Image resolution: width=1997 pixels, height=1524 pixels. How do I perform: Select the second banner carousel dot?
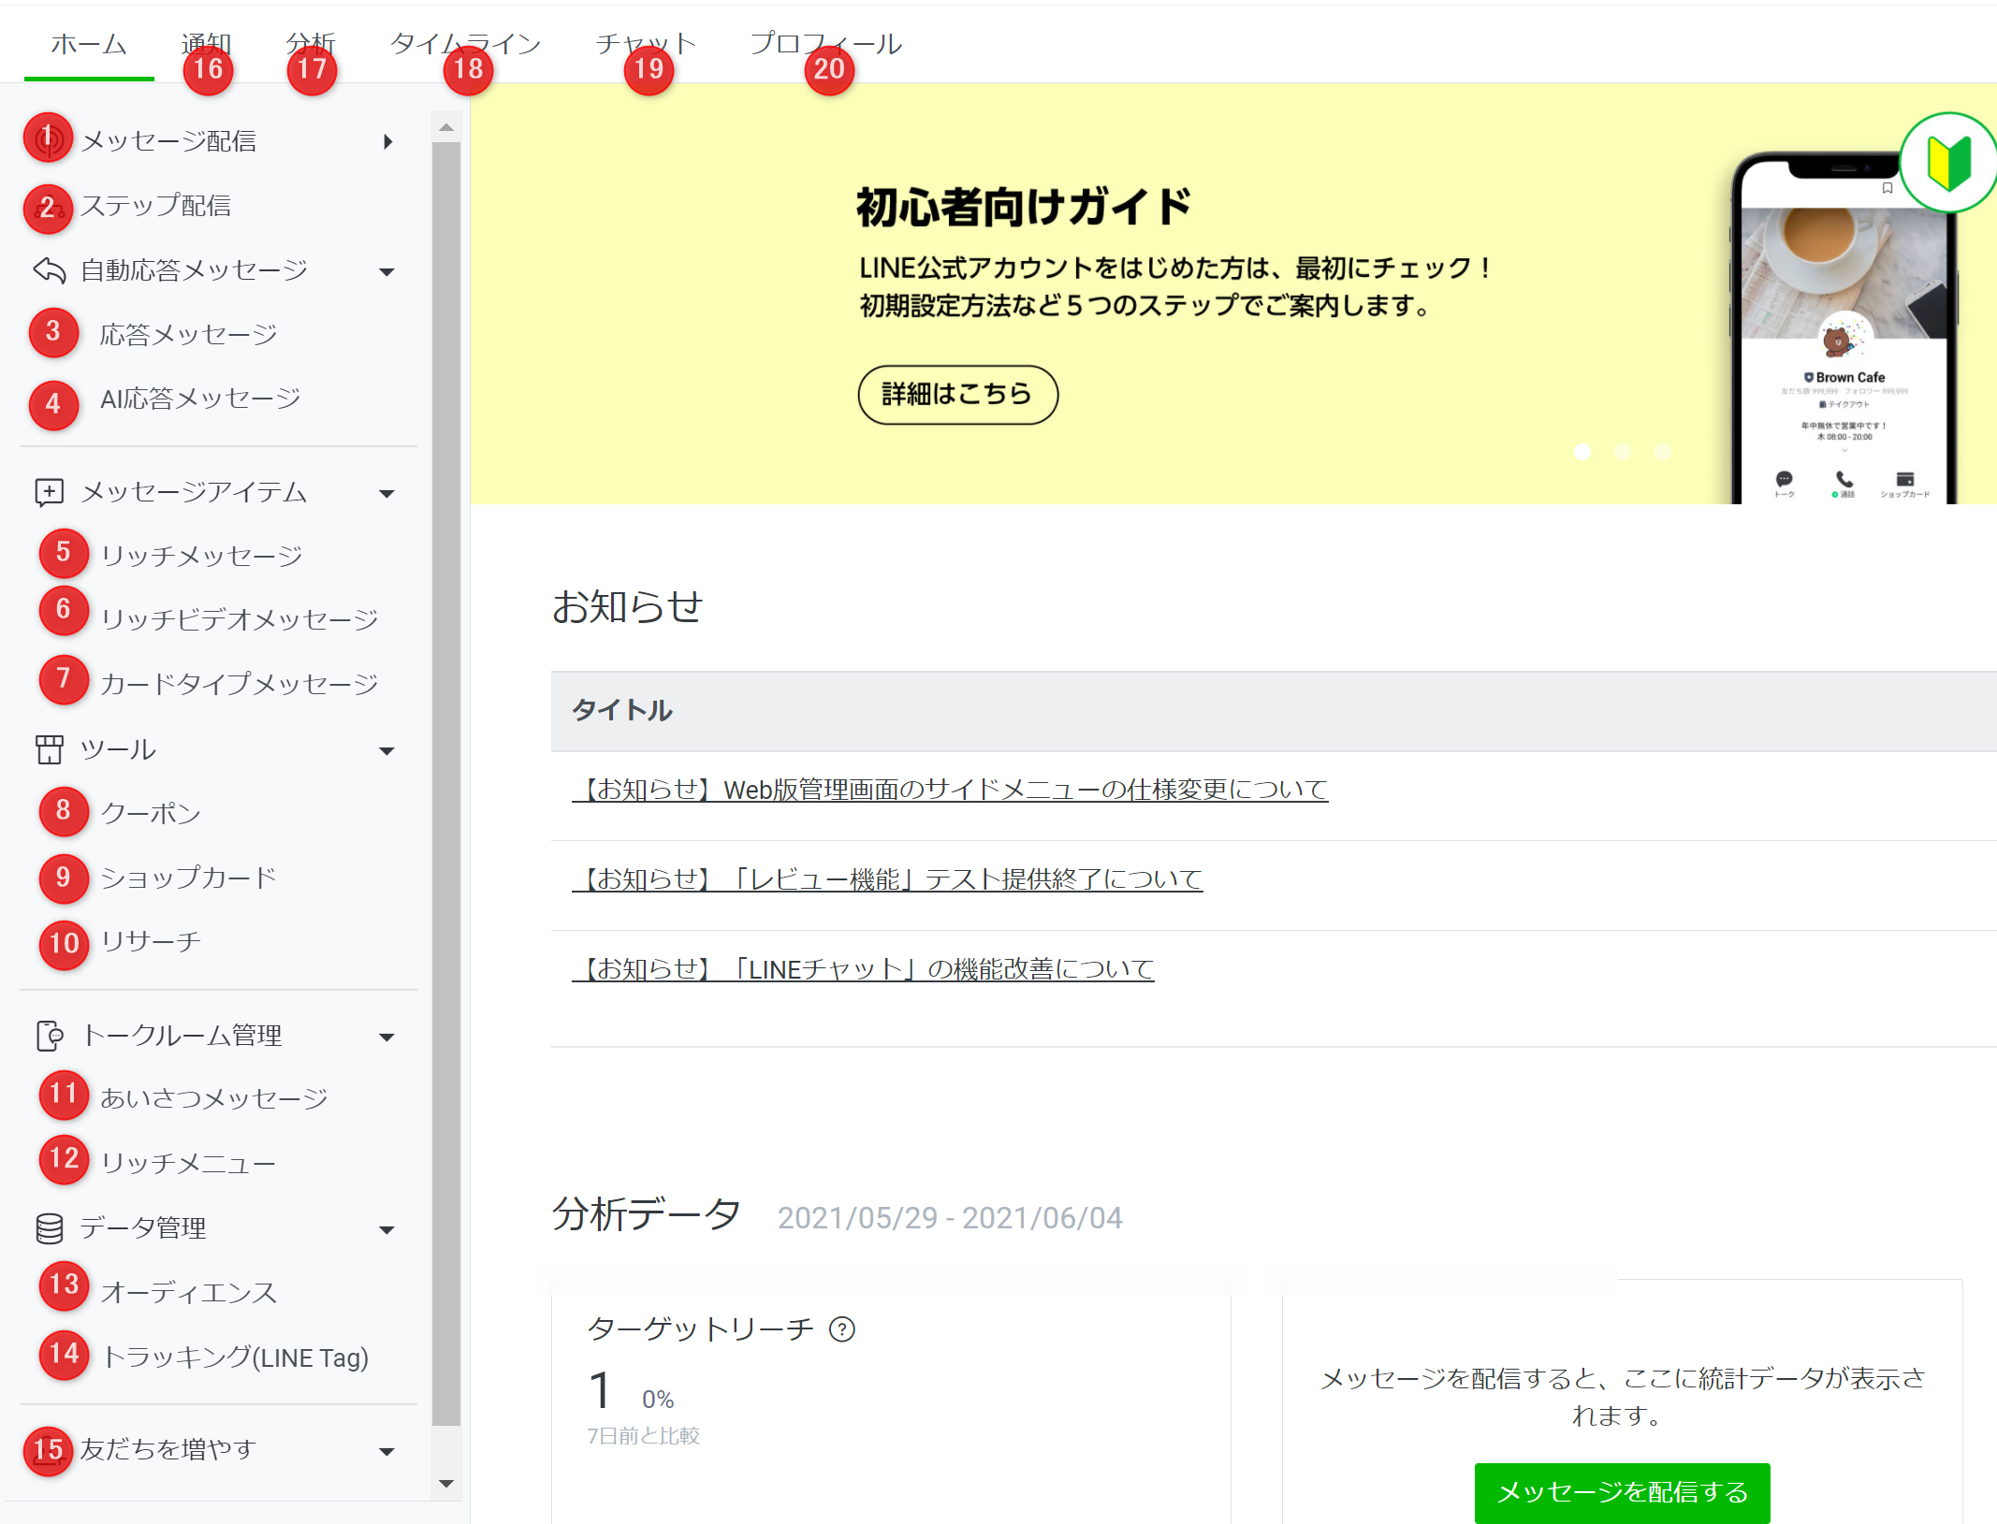click(x=1623, y=452)
